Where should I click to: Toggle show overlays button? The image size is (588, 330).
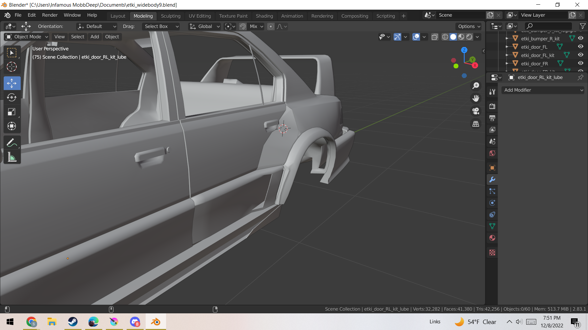tap(416, 37)
